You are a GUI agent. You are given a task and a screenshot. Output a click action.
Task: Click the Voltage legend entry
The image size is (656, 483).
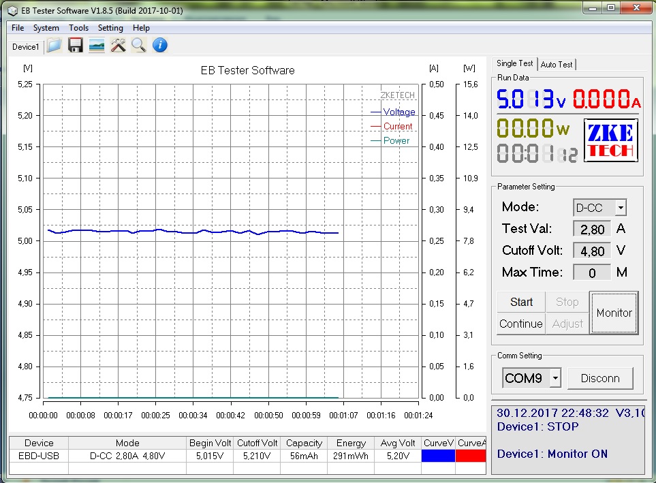[x=393, y=112]
